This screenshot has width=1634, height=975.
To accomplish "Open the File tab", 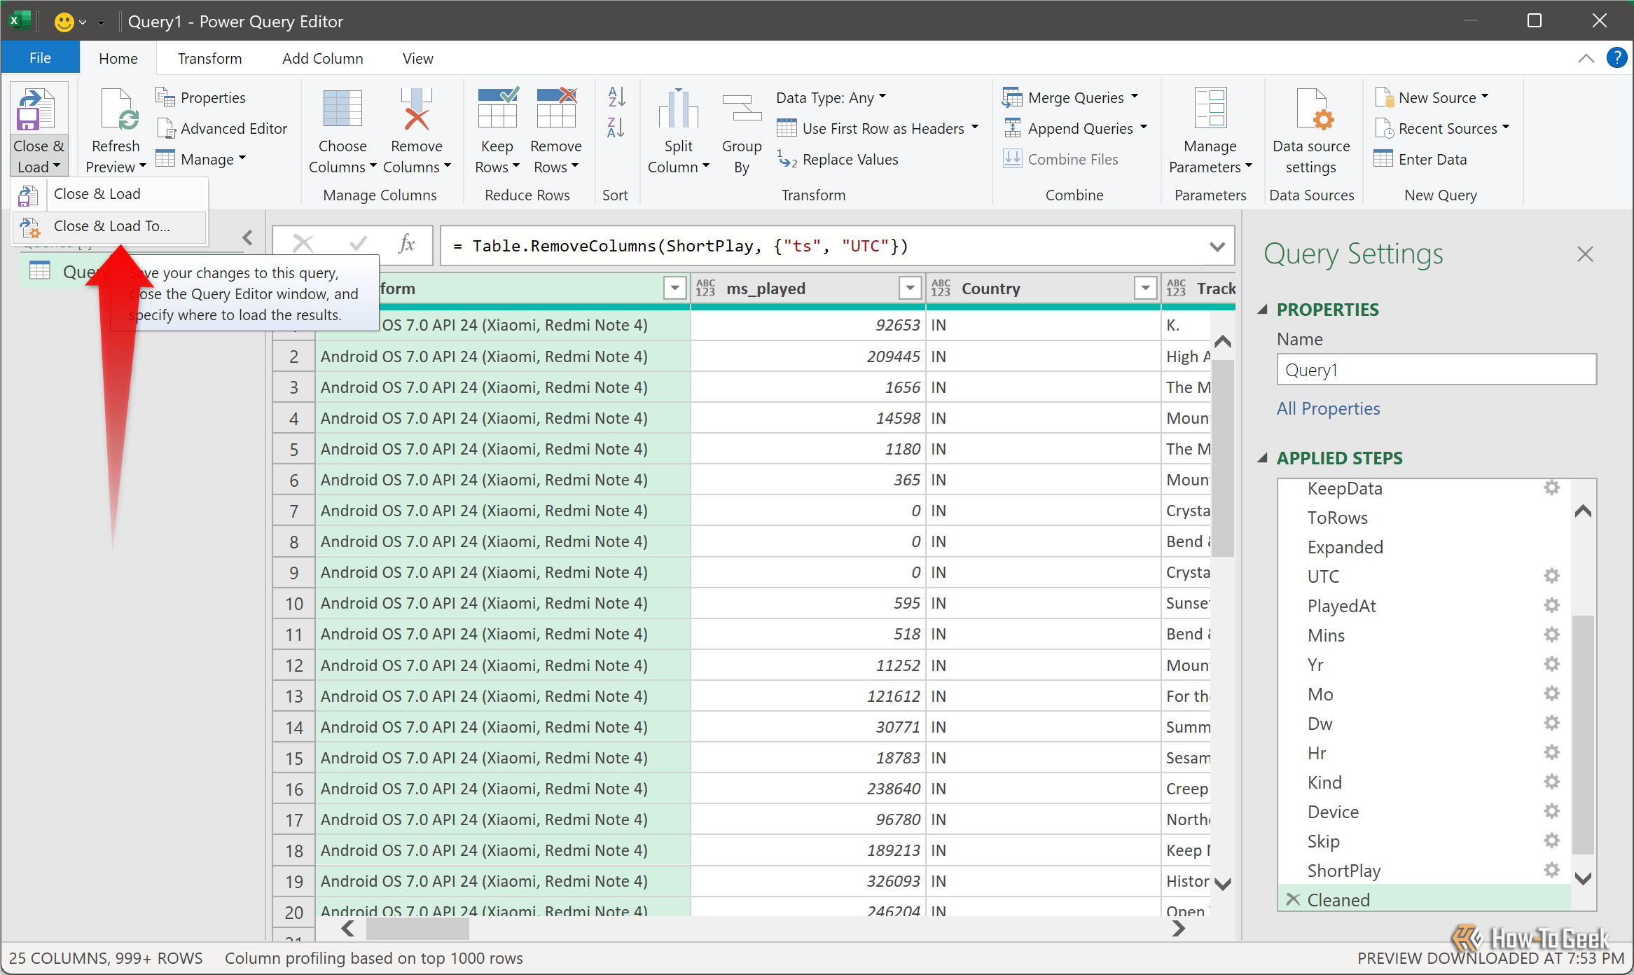I will (40, 58).
